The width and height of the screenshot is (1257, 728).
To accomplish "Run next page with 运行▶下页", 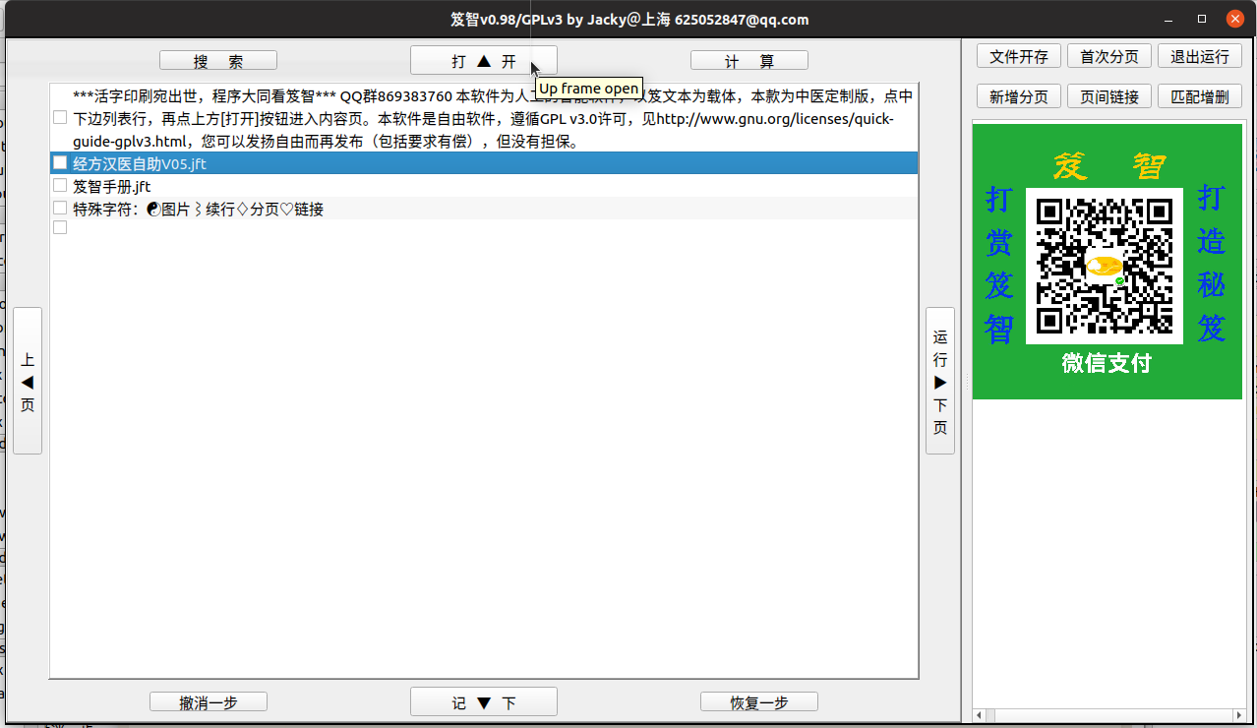I will [x=940, y=381].
